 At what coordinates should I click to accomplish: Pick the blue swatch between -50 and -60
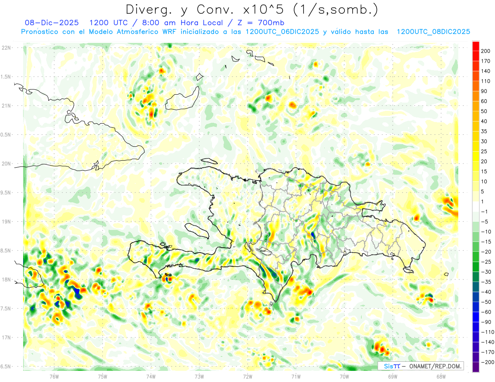tap(476, 307)
